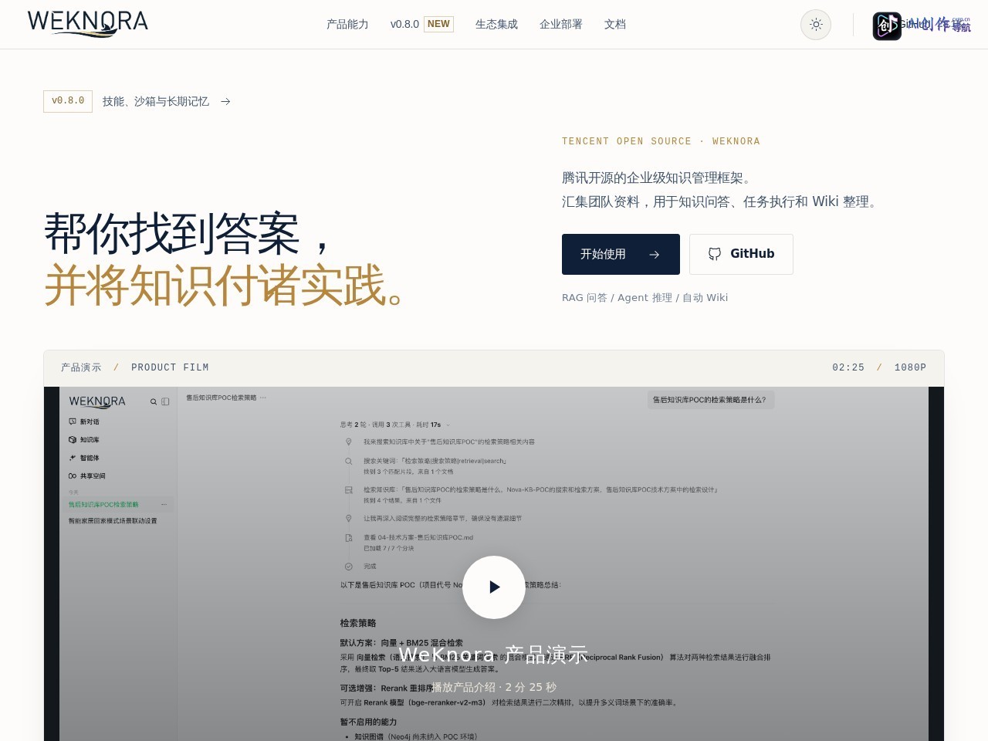Open the GitHub button in the hero
Screen dimensions: 988x741
click(x=741, y=254)
